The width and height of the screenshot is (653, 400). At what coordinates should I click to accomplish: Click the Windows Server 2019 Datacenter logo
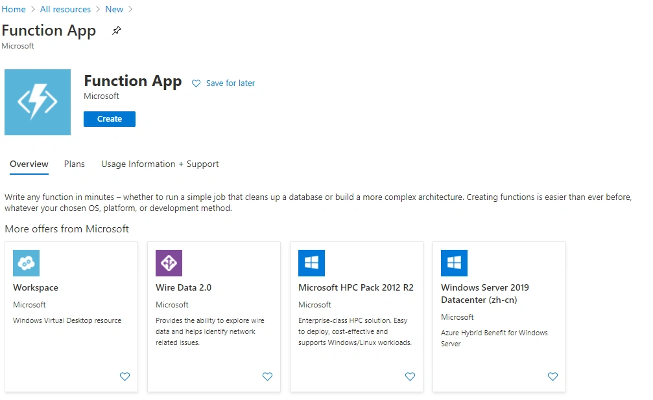454,263
